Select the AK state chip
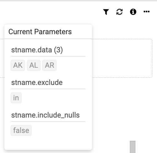 [x=18, y=65]
